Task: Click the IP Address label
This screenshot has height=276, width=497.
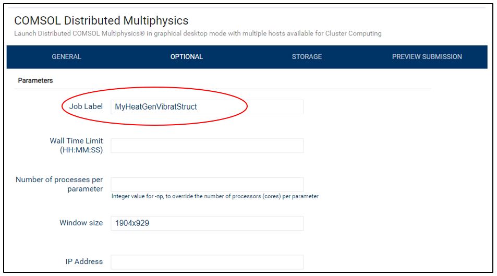Action: coord(84,261)
